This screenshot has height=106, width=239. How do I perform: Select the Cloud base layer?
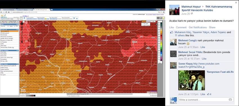(3, 52)
